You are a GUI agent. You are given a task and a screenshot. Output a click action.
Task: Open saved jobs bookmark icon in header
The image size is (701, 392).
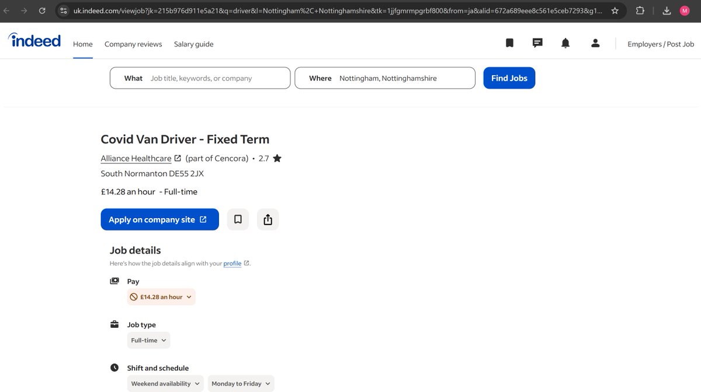[x=509, y=43]
